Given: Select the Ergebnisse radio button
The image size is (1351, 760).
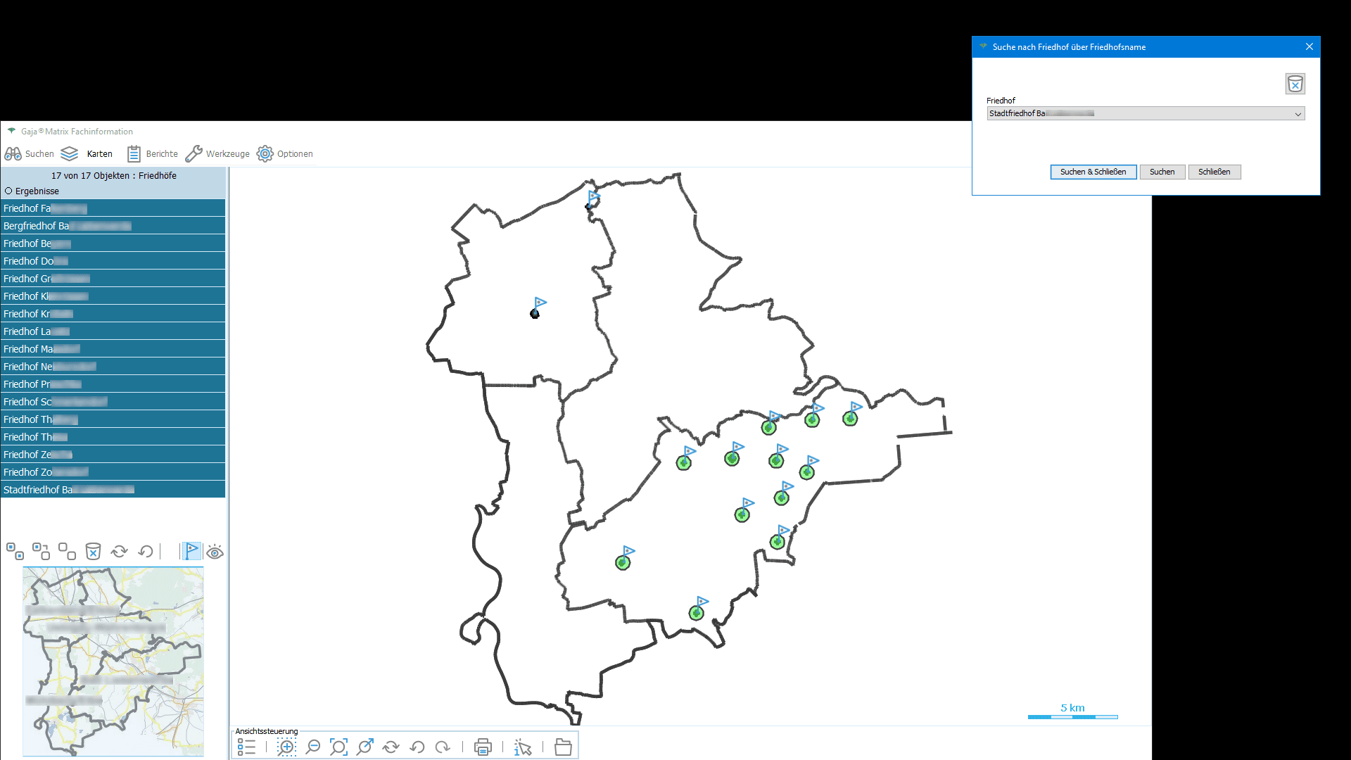Looking at the screenshot, I should (x=9, y=191).
